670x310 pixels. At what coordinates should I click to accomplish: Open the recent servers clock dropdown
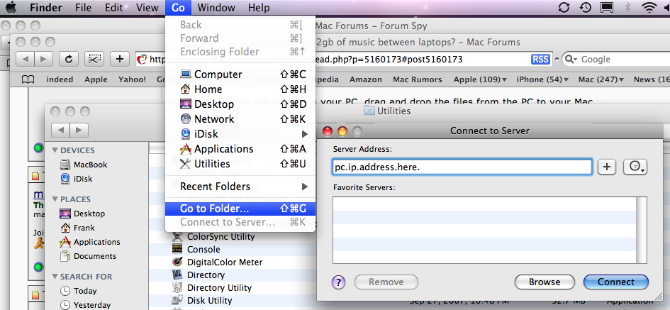[635, 167]
